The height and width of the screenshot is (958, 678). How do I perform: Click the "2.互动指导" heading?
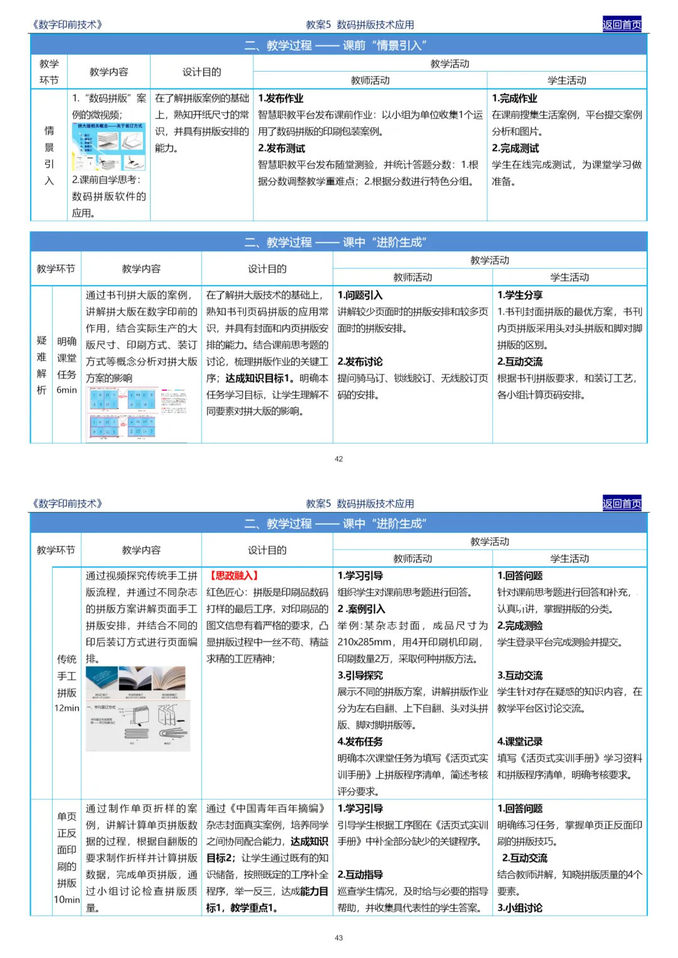(x=360, y=874)
